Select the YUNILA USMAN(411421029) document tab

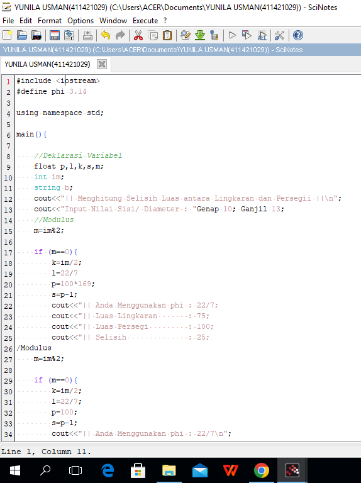point(47,64)
